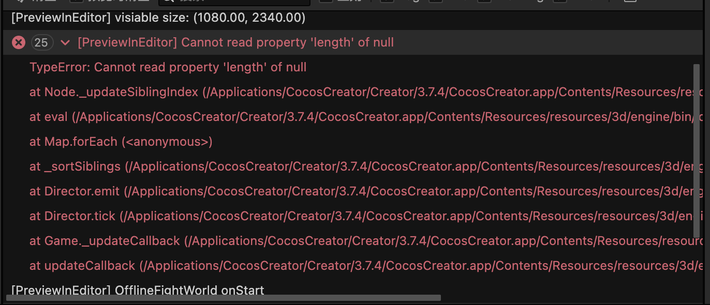The width and height of the screenshot is (710, 305).
Task: Open the Node._updateSiblingIndex stack frame
Action: tap(114, 92)
